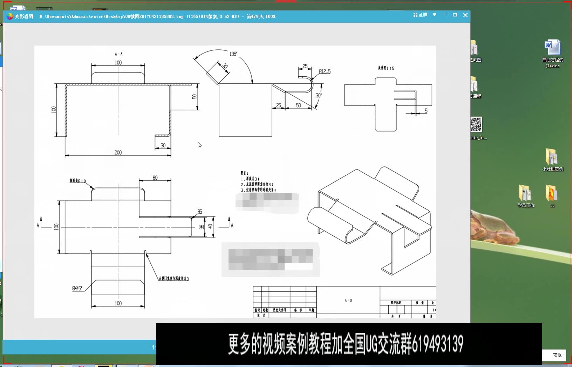The height and width of the screenshot is (367, 572).
Task: Select the QR code image file on desktop
Action: 478,128
